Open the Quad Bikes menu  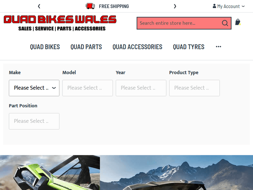[45, 47]
